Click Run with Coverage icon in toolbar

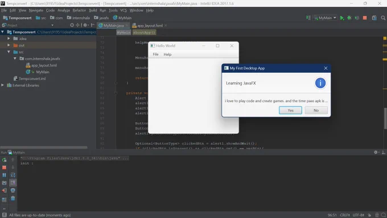(x=357, y=18)
